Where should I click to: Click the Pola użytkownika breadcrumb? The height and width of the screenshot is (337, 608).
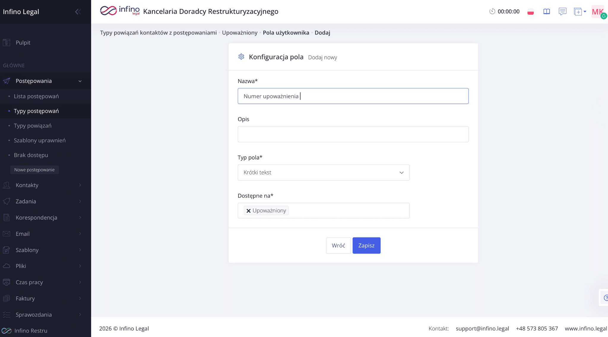click(286, 33)
